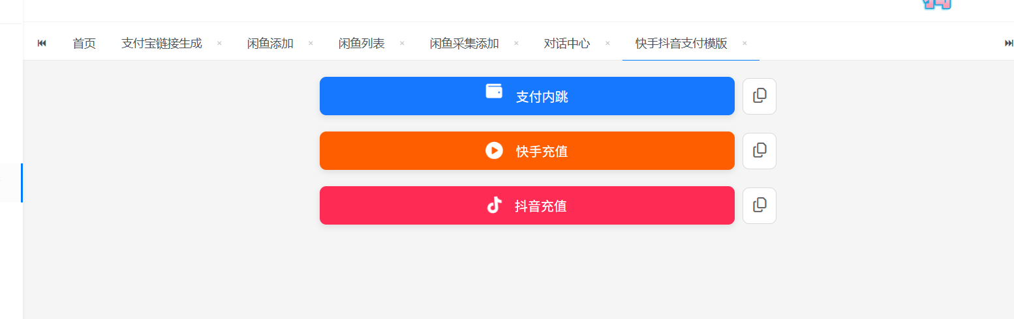Screen dimensions: 1014x319
Task: Close the 闲鱼采集添加 tab
Action: 516,44
